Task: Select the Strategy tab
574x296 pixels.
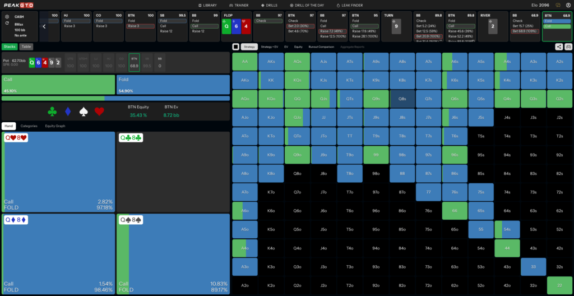Action: tap(249, 47)
